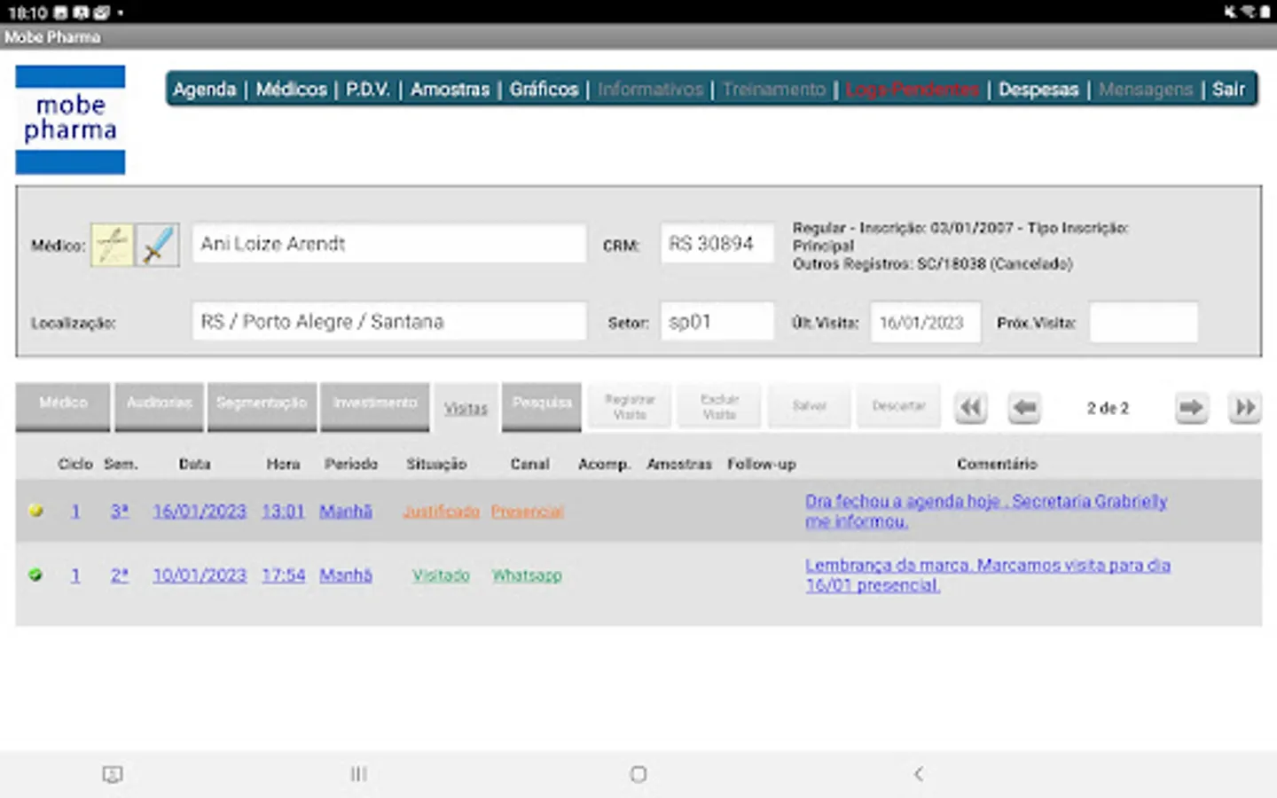The width and height of the screenshot is (1277, 798).
Task: Jump to last record with double-right arrow
Action: point(1245,408)
